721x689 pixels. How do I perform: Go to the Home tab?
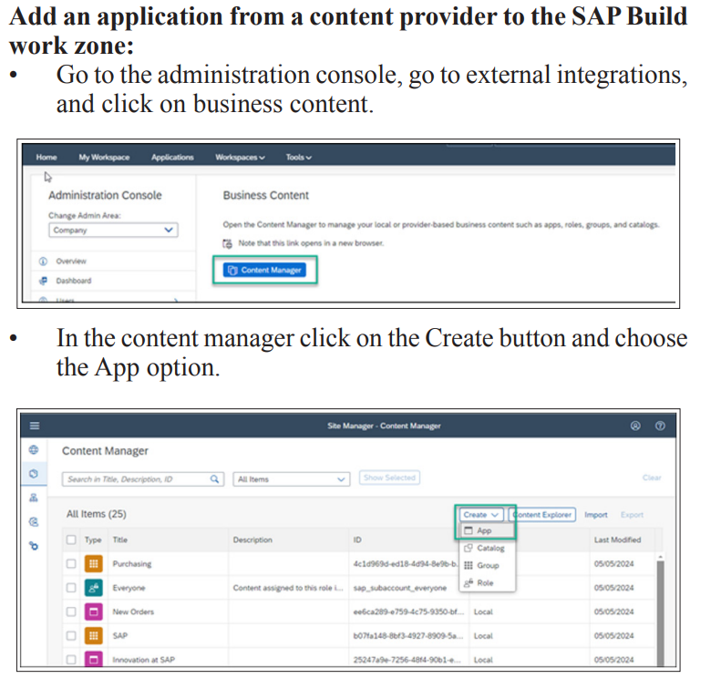[x=46, y=157]
